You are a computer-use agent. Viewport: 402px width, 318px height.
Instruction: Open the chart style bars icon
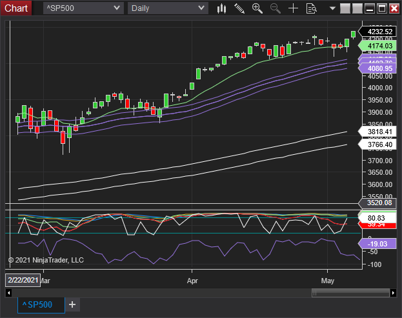pyautogui.click(x=221, y=8)
